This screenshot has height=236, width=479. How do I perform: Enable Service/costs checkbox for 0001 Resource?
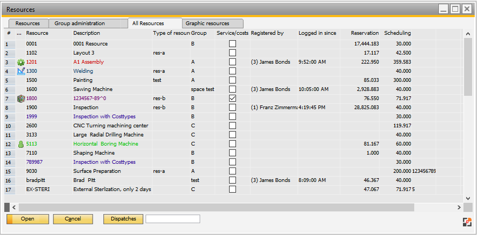coord(232,44)
